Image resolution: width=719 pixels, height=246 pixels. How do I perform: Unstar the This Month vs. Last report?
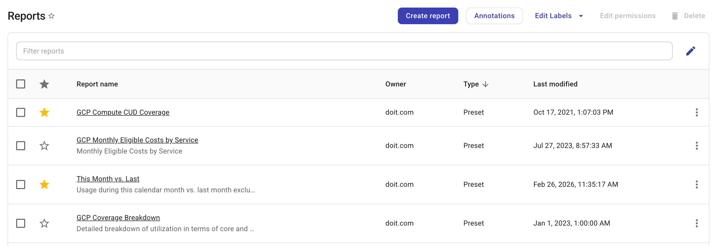point(44,184)
